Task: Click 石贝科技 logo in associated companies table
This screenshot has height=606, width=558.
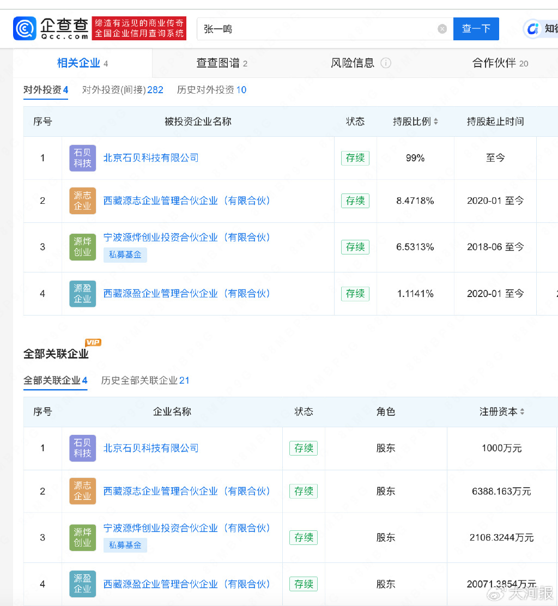Action: pos(83,449)
